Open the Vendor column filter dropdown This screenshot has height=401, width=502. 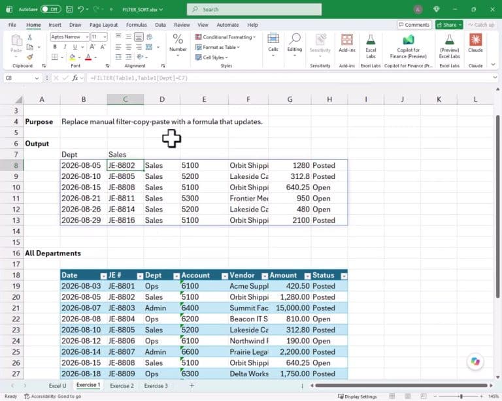(x=265, y=276)
